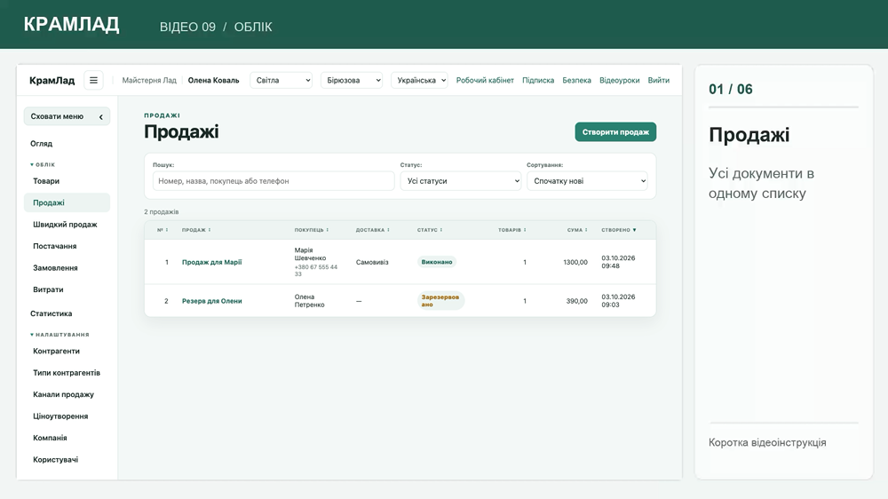This screenshot has width=888, height=499.
Task: Click the КрамЛад logo in app header
Action: click(52, 81)
